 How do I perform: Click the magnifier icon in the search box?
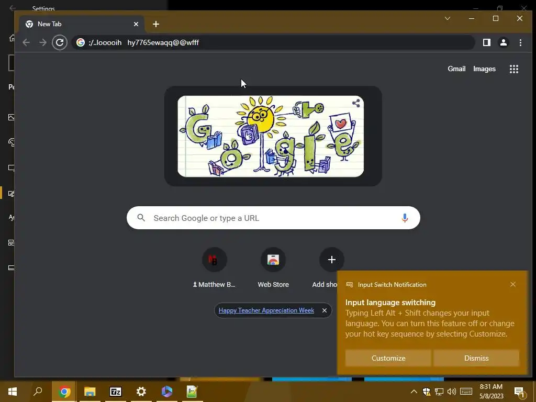[141, 217]
